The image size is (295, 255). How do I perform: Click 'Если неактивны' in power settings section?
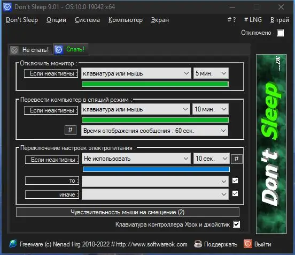(x=52, y=160)
